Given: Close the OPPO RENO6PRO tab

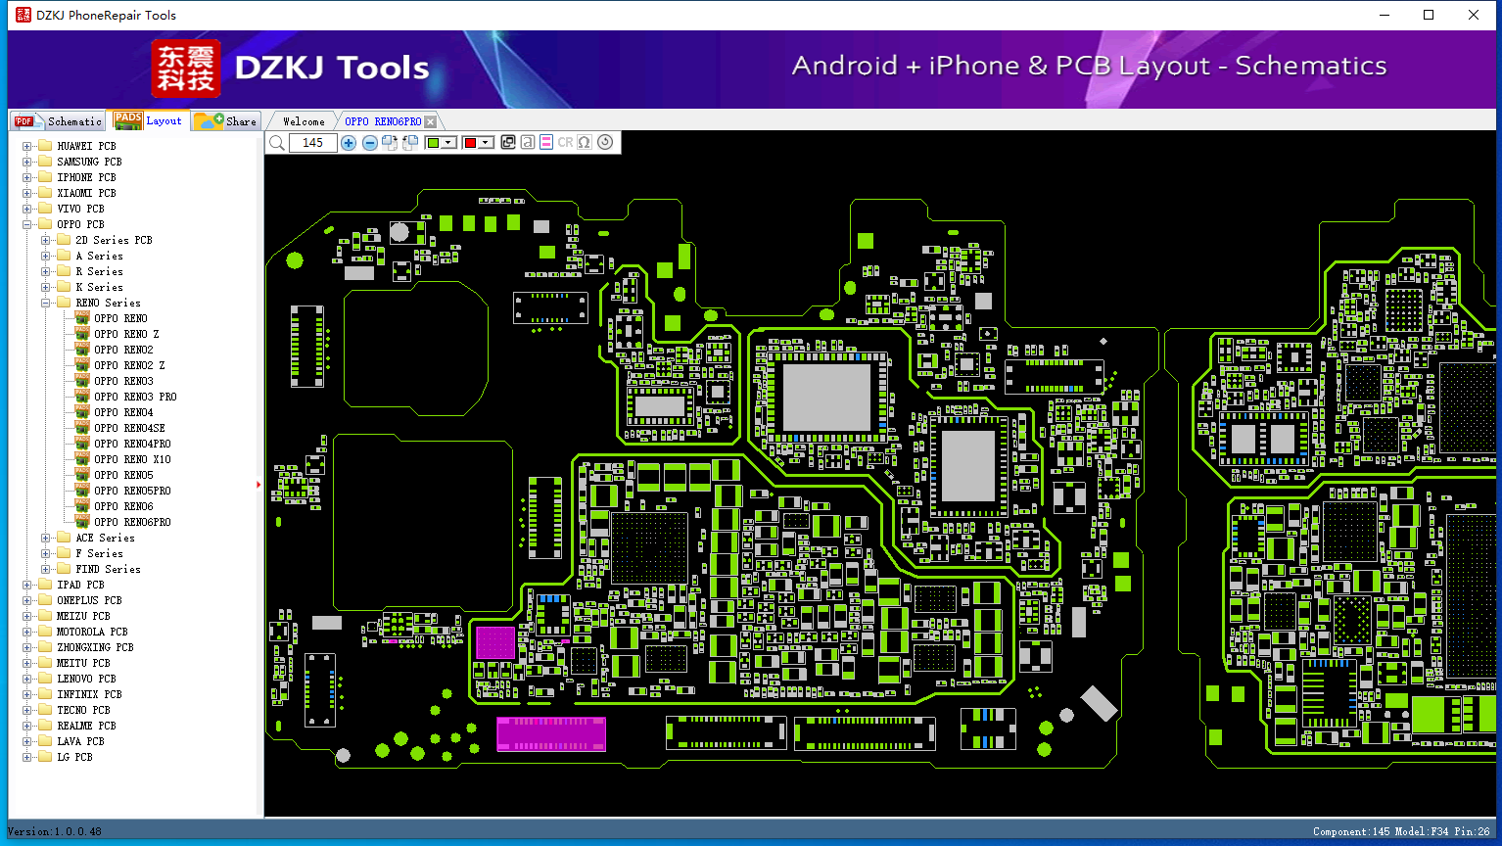Looking at the screenshot, I should pyautogui.click(x=431, y=122).
